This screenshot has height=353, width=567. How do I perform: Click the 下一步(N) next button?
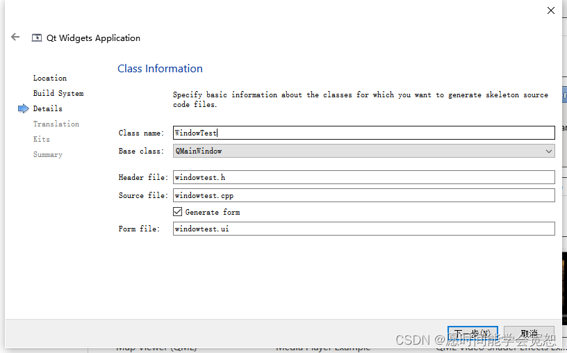pyautogui.click(x=472, y=333)
